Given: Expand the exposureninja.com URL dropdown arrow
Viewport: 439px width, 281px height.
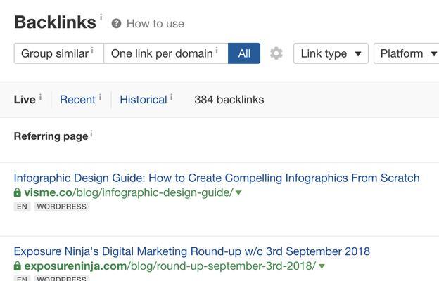Looking at the screenshot, I should pos(322,266).
